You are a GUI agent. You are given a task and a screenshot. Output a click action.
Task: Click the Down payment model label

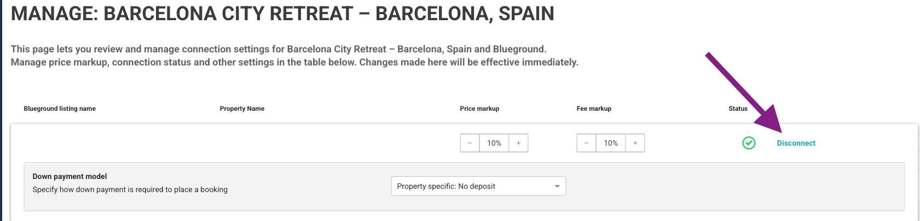(x=70, y=176)
